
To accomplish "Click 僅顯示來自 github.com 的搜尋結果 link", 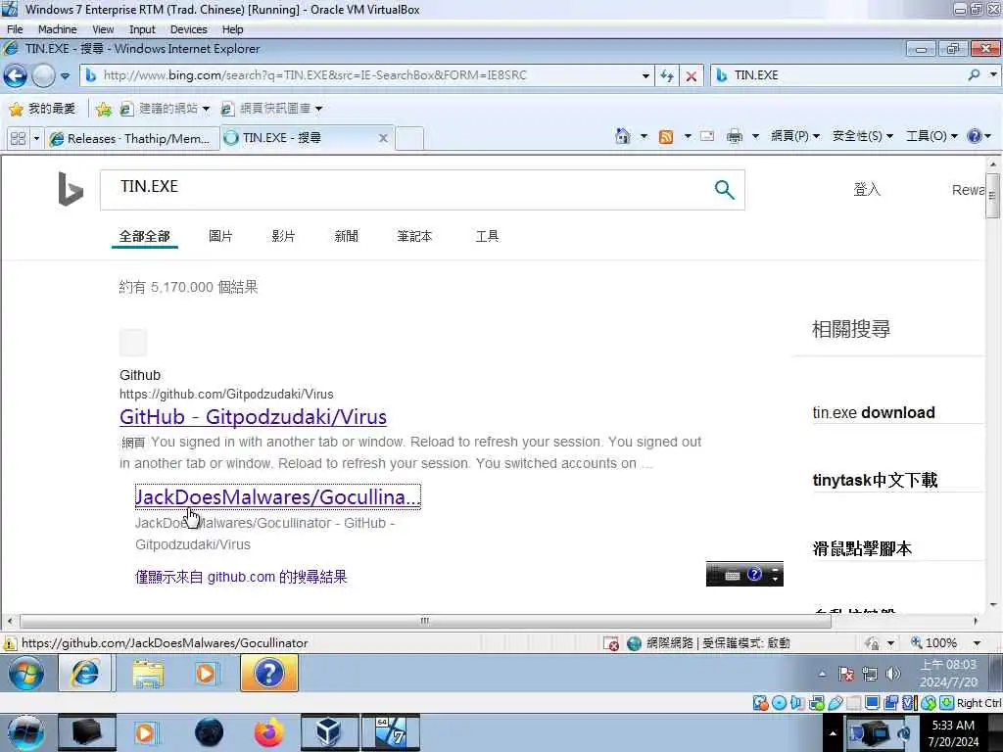I will (x=241, y=577).
